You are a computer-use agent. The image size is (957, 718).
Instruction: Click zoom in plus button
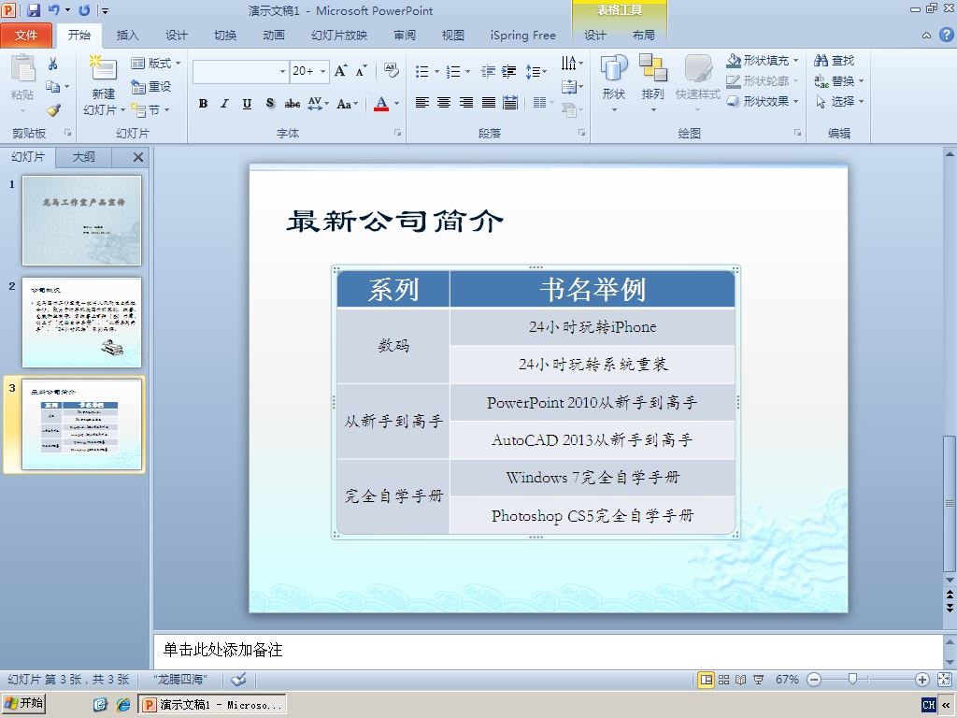pos(922,680)
